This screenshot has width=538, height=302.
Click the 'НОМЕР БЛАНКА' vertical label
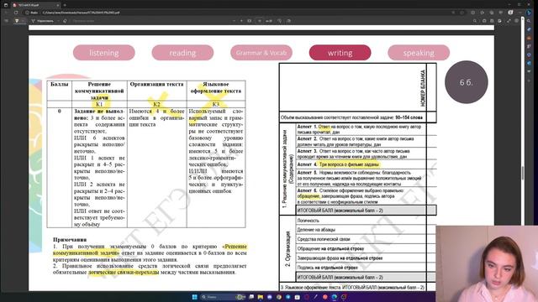point(422,88)
